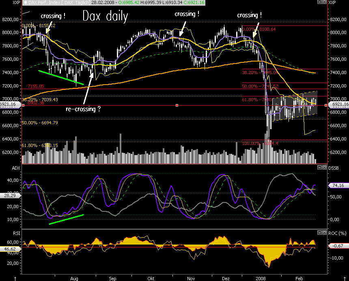
Task: Maximize the RSI / ROC indicator panel
Action: [319, 232]
